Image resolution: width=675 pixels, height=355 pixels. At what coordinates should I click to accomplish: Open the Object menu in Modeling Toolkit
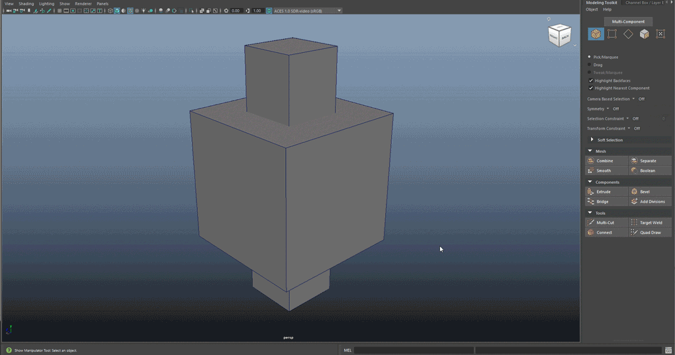point(592,9)
